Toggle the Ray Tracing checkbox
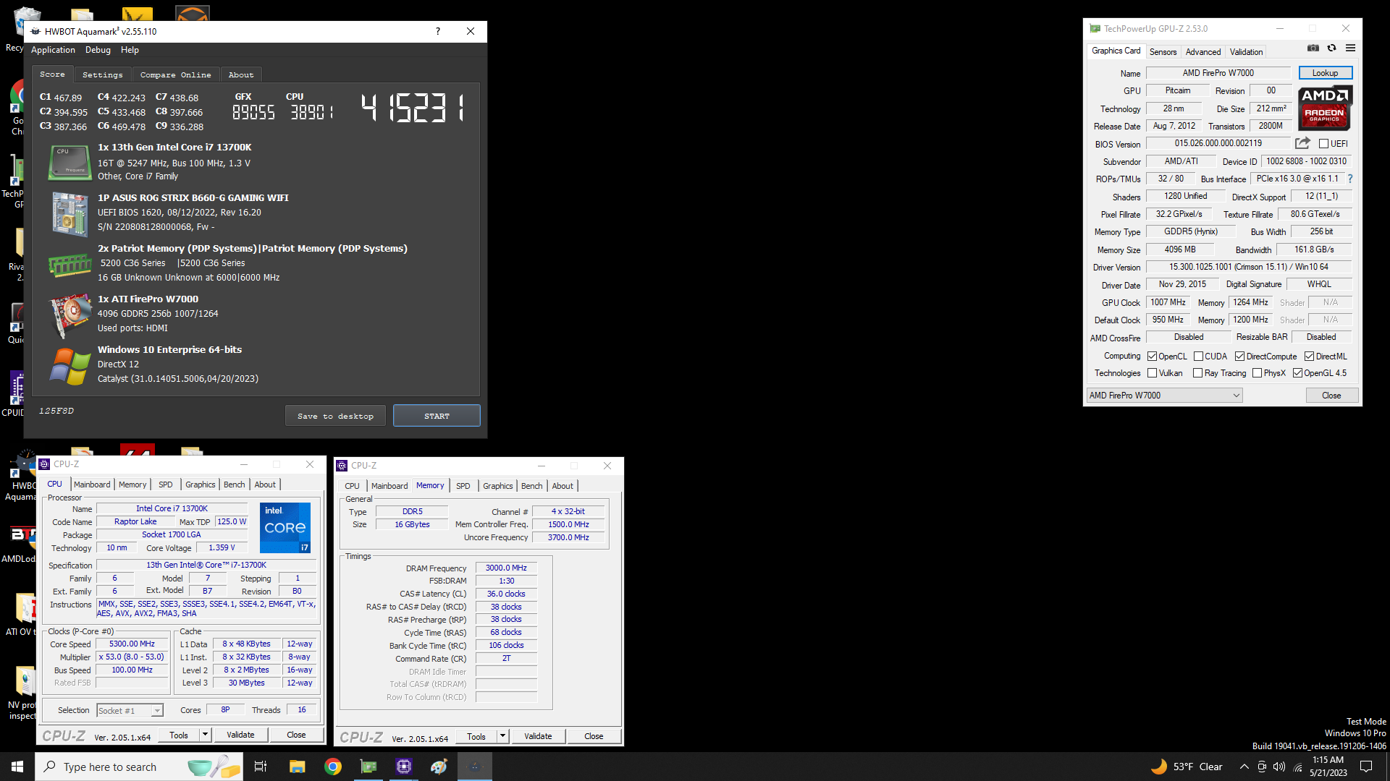The width and height of the screenshot is (1390, 781). (1197, 373)
